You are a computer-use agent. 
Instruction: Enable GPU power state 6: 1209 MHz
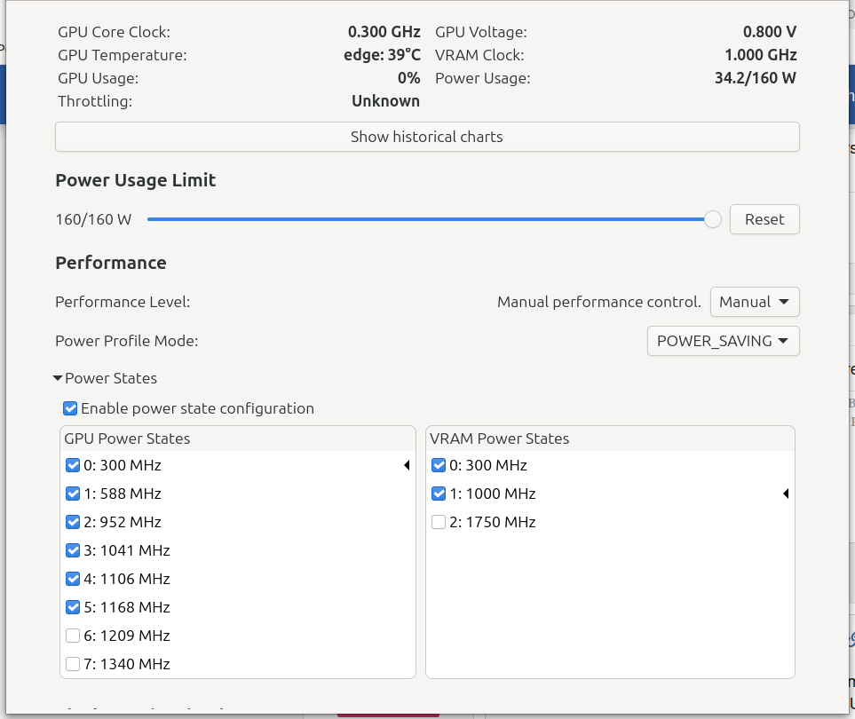click(73, 636)
